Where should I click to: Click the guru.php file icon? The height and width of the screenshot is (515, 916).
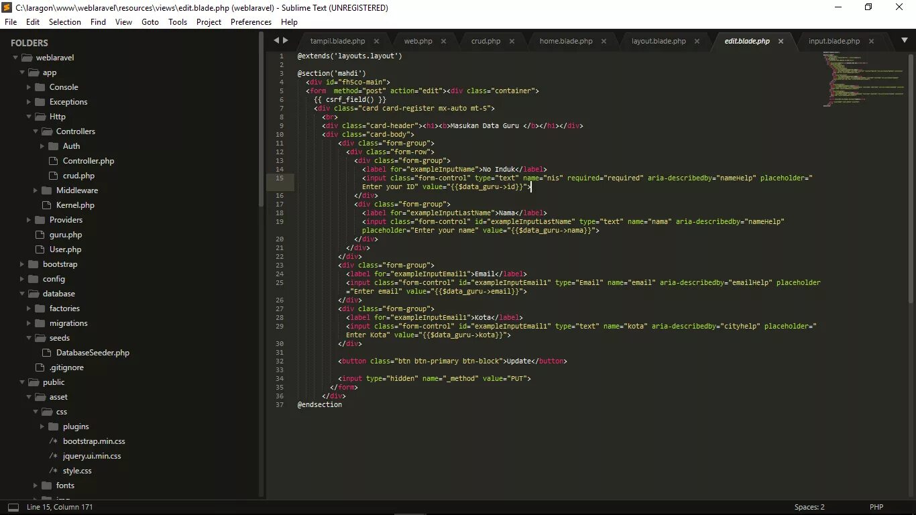(x=41, y=235)
